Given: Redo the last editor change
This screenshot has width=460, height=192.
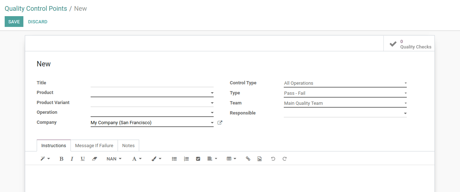Looking at the screenshot, I should click(284, 159).
